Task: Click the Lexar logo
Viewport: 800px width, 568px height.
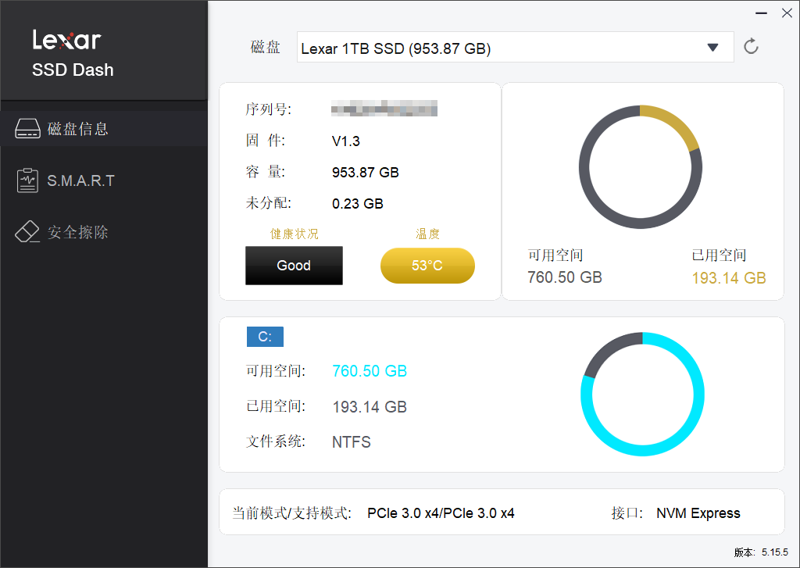Action: tap(67, 39)
